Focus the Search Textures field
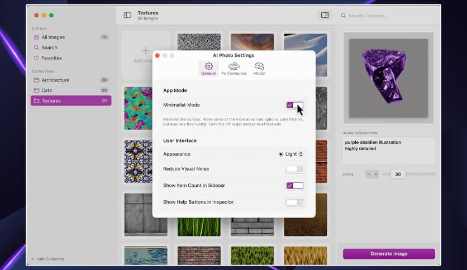 pyautogui.click(x=388, y=16)
